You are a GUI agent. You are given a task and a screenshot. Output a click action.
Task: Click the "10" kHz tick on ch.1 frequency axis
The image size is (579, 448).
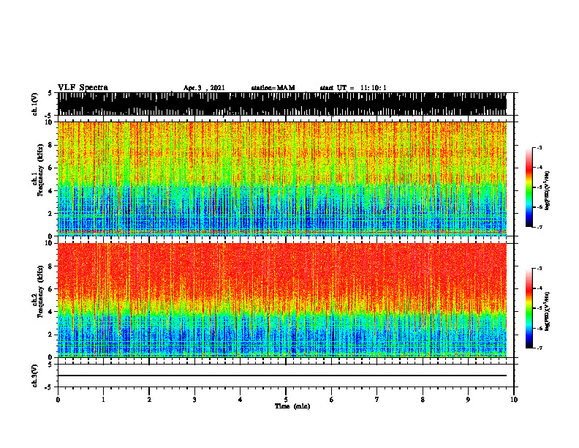click(49, 122)
